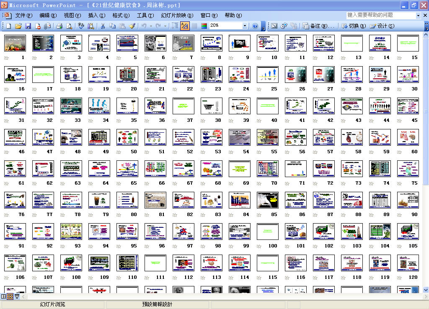Click the Permission icon in the toolbar
The image size is (429, 309).
click(38, 26)
